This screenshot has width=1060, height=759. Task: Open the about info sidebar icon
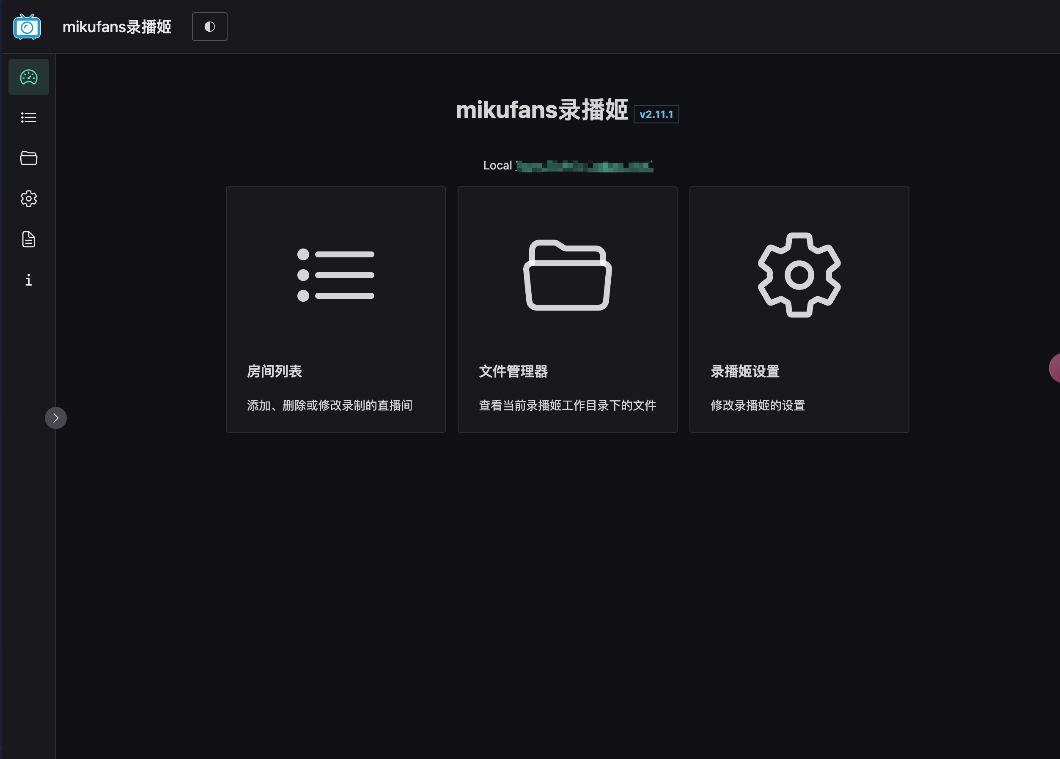pos(28,280)
